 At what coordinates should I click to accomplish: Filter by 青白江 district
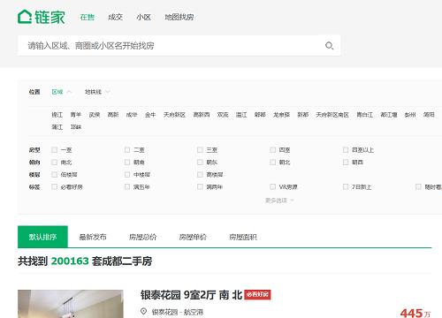click(365, 115)
